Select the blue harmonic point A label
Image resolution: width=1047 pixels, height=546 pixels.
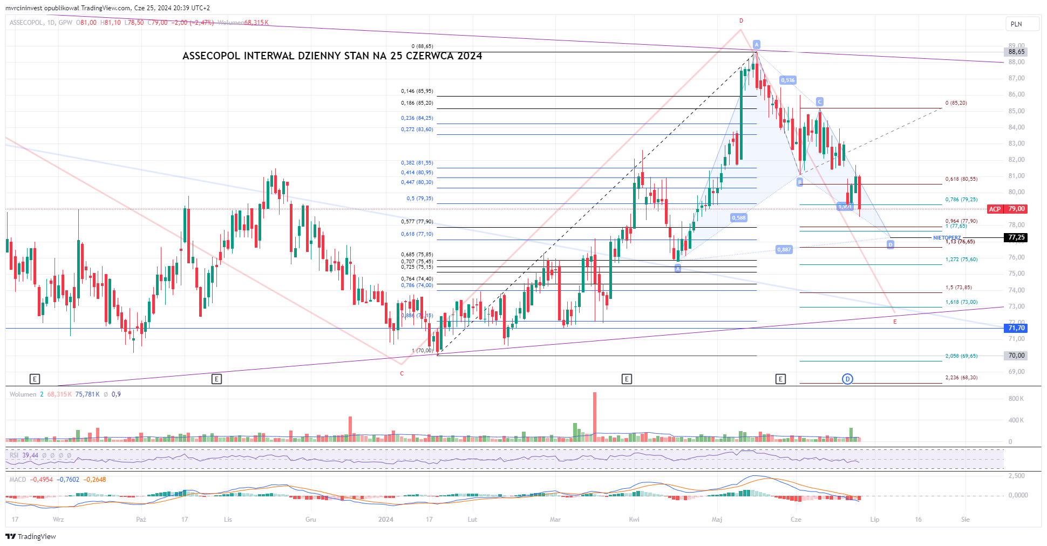[757, 44]
